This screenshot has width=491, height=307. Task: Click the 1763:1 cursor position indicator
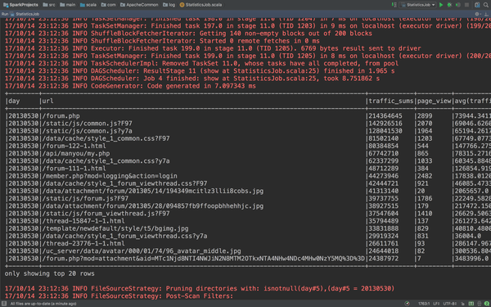click(x=424, y=304)
